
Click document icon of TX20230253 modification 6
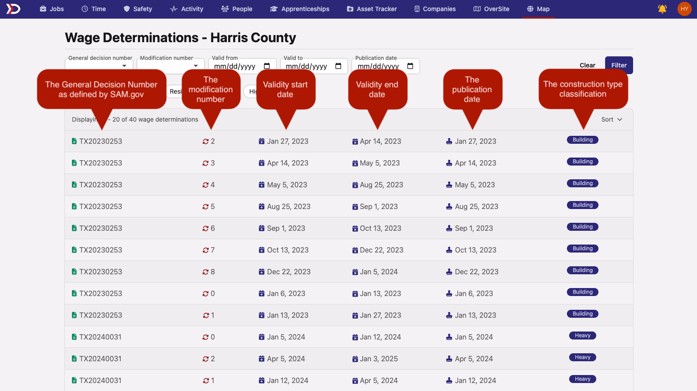point(74,228)
